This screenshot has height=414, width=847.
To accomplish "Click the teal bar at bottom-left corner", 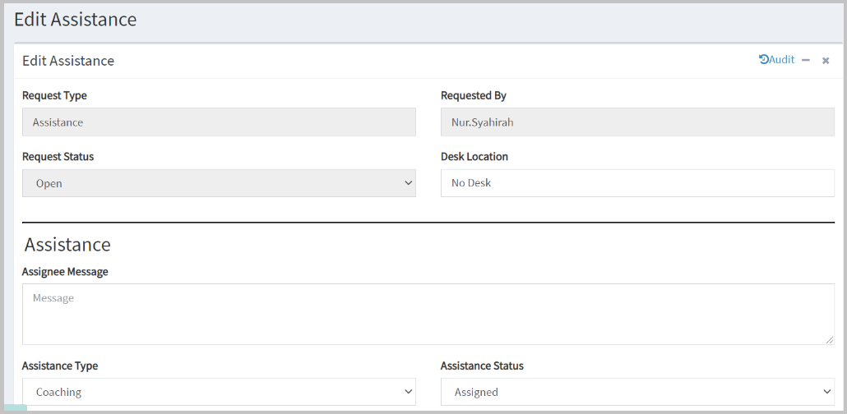I will pyautogui.click(x=15, y=407).
